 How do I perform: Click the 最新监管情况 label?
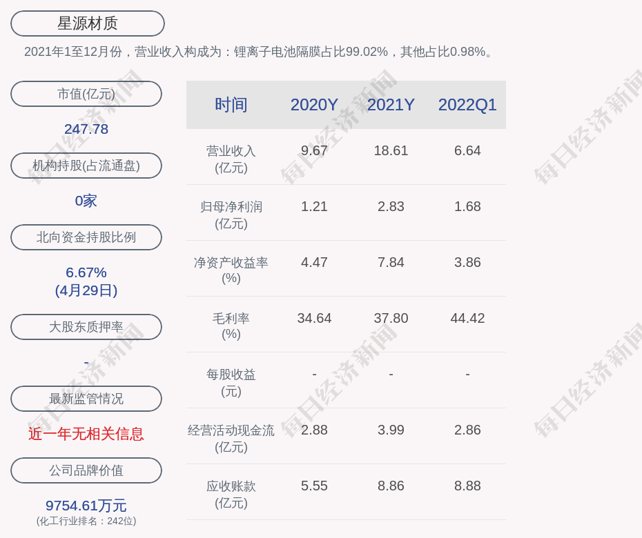point(86,399)
